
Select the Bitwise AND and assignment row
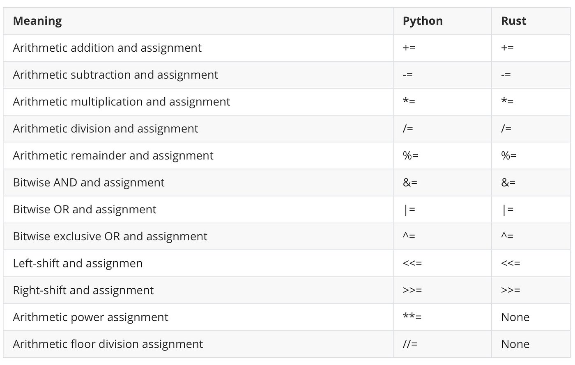[x=287, y=182]
